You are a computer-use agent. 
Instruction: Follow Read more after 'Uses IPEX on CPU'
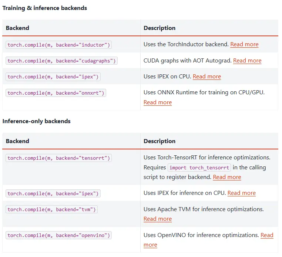pyautogui.click(x=207, y=77)
